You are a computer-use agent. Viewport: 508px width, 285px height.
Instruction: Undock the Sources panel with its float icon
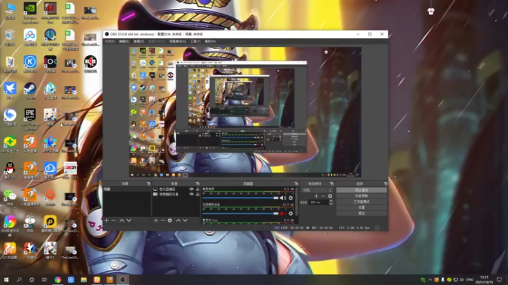(x=197, y=184)
